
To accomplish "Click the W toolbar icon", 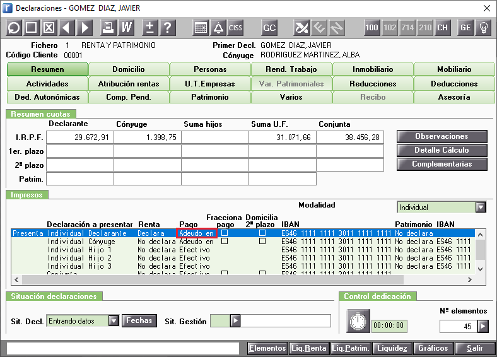I will [126, 28].
